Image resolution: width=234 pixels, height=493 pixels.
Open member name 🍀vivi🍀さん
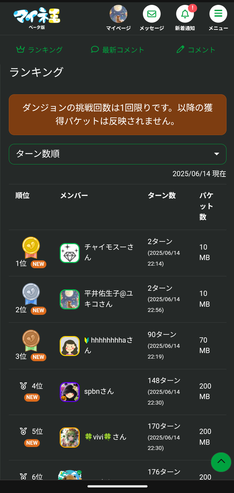coord(105,437)
